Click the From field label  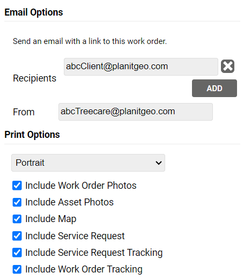(x=24, y=112)
